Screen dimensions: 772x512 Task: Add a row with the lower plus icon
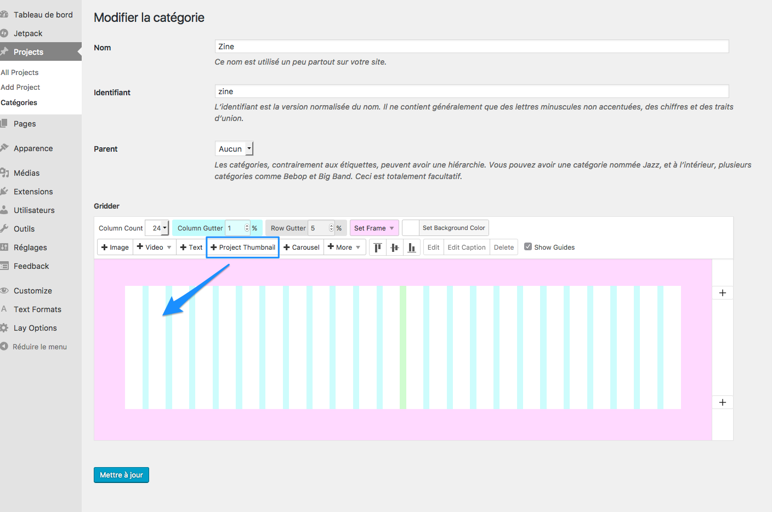(x=722, y=402)
